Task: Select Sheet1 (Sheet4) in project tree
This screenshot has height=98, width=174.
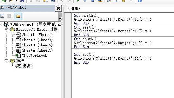Action: [38, 35]
